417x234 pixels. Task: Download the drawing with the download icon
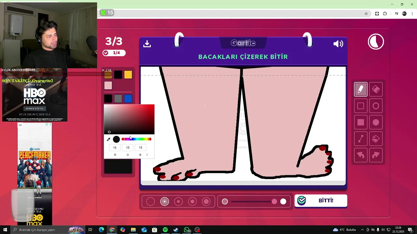[x=147, y=44]
